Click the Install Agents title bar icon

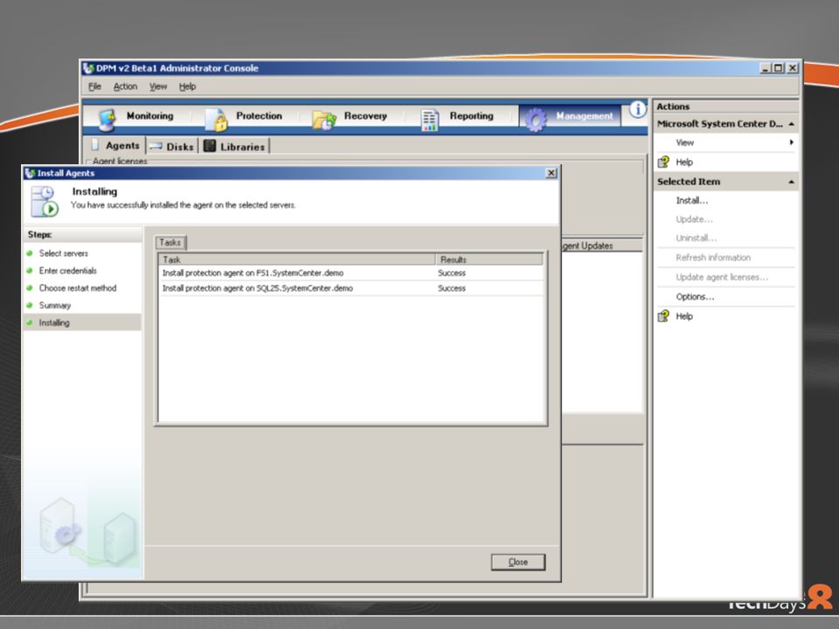30,173
